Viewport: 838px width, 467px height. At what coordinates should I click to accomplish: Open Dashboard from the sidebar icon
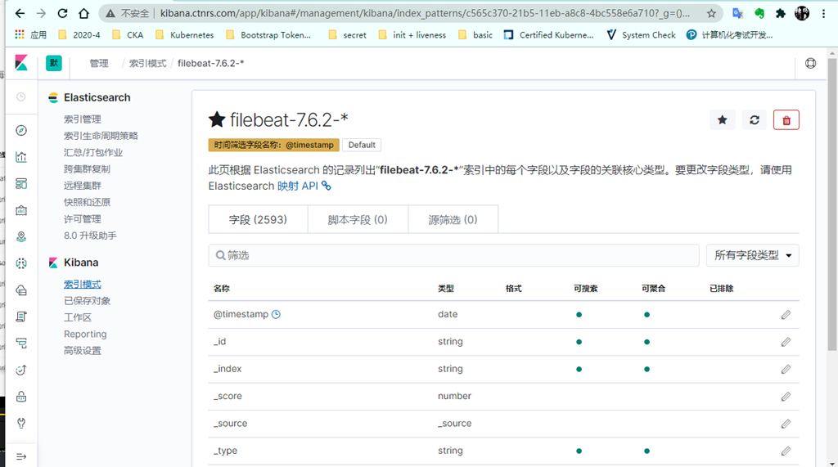pos(20,184)
